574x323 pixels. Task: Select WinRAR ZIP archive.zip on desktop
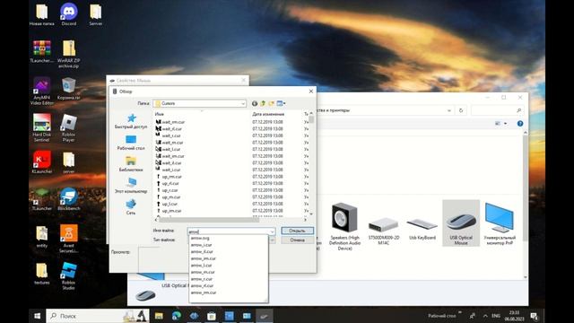68,54
